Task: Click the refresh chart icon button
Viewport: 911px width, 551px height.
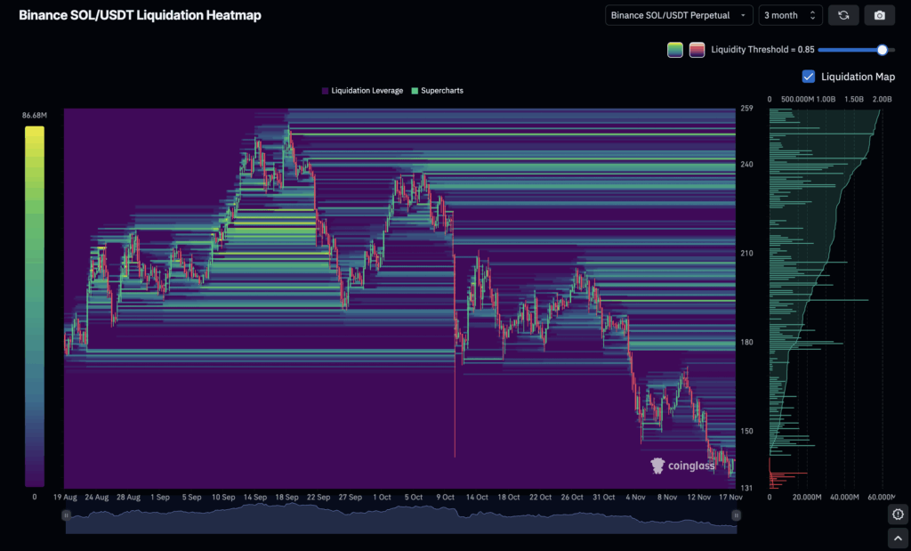Action: tap(843, 15)
